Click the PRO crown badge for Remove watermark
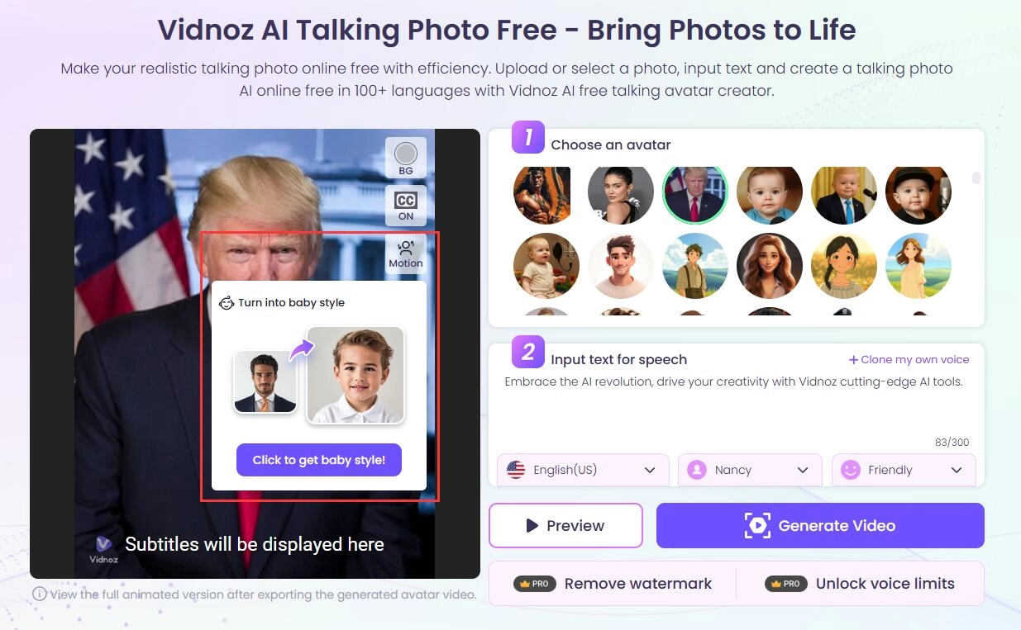The height and width of the screenshot is (630, 1021). [534, 584]
